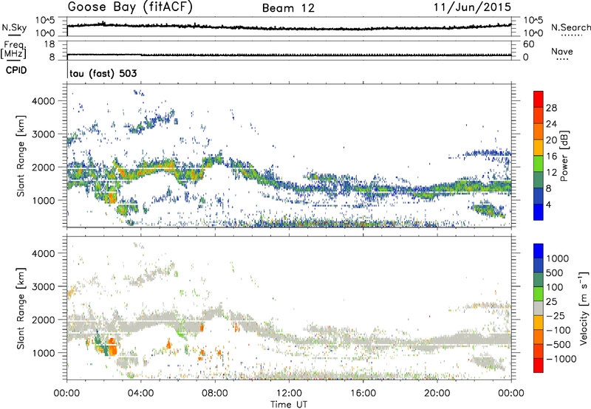The height and width of the screenshot is (409, 591).
Task: Click the 3000 tick in the power panel
Action: click(x=44, y=134)
